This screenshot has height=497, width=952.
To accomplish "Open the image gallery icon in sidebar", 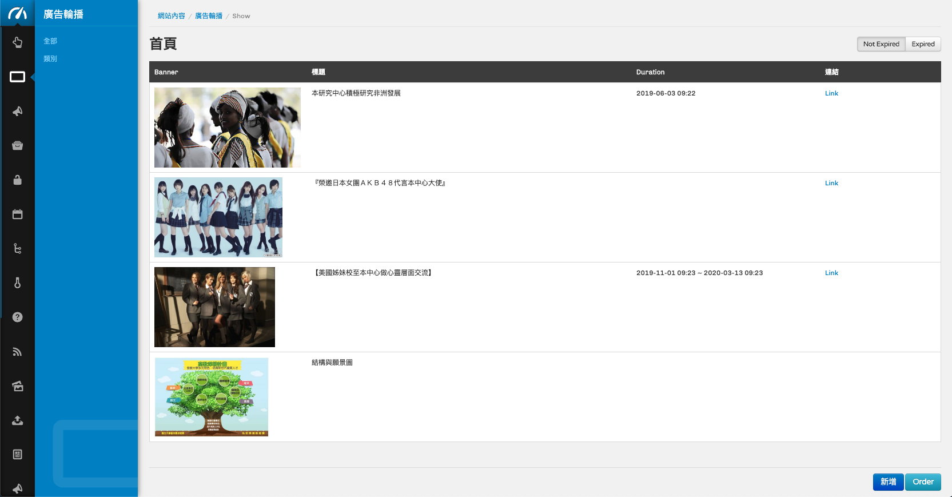I will pos(17,386).
